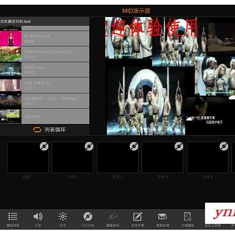Click the pink thumbnail of 蔡依林.mp4

11,39
